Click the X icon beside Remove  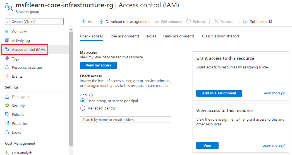tap(216, 22)
